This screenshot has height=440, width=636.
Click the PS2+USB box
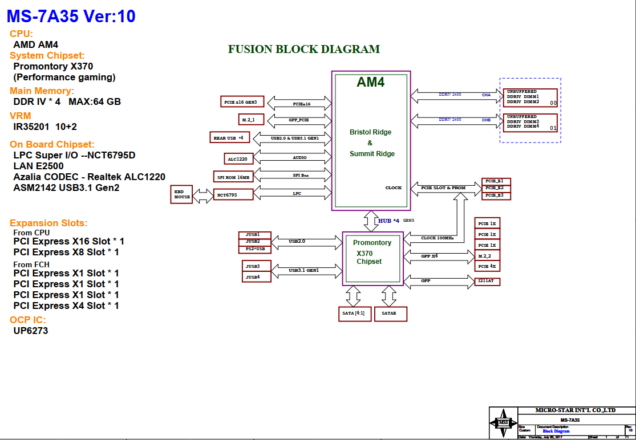tap(254, 249)
